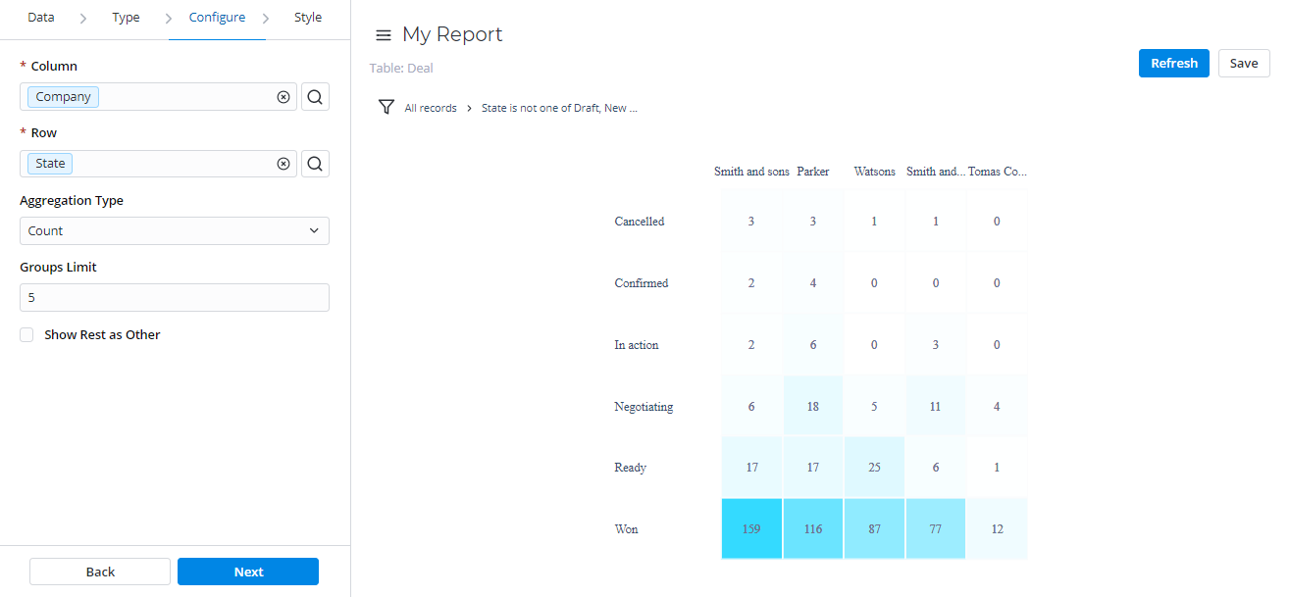This screenshot has height=597, width=1289.
Task: Go Back to previous step
Action: [100, 572]
